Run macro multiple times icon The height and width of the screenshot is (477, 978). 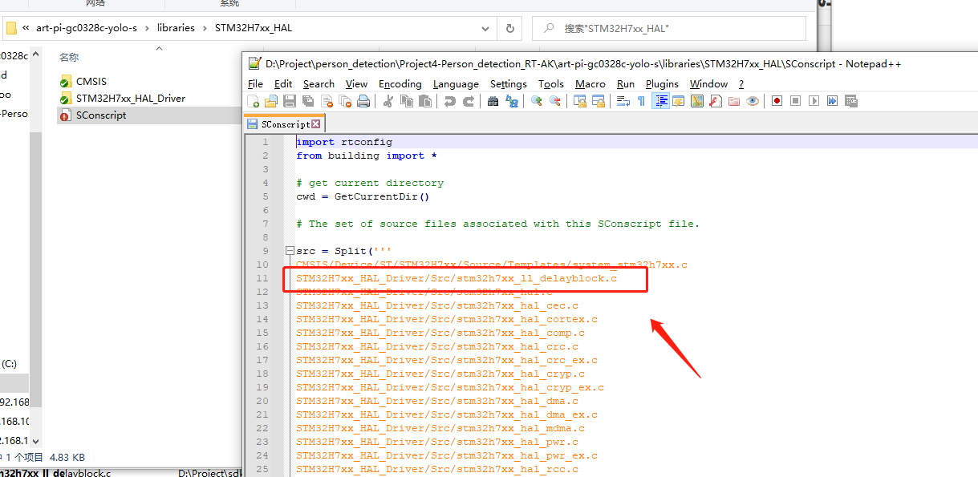832,101
